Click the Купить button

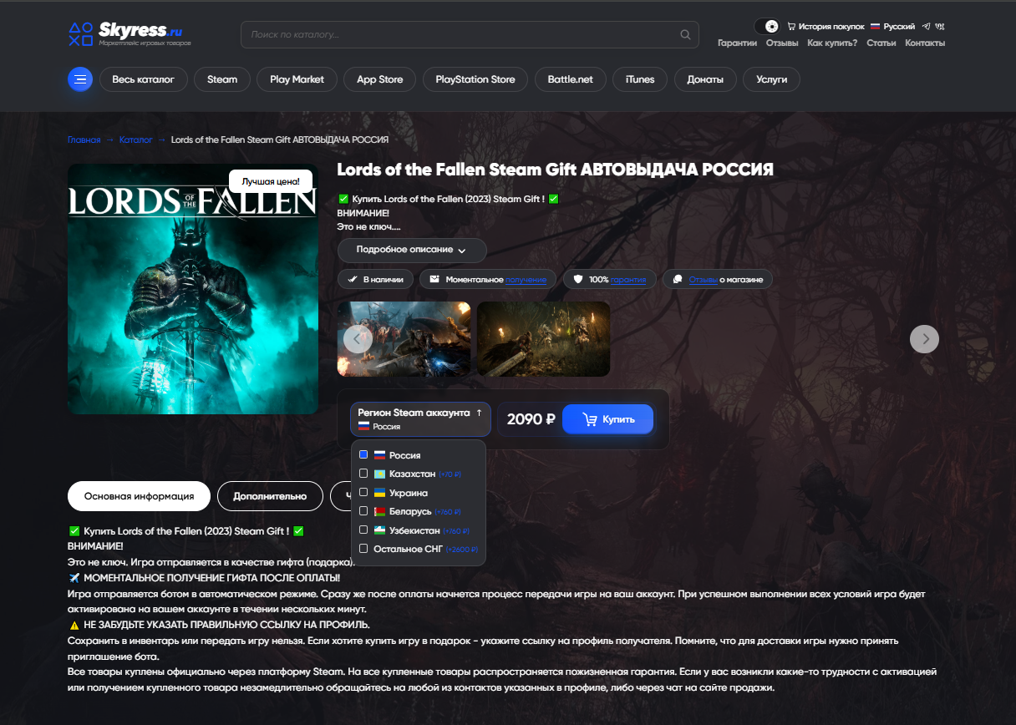[607, 419]
